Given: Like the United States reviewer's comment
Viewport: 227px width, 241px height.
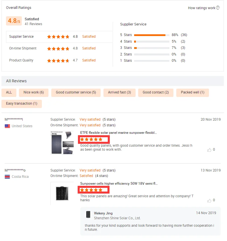Looking at the screenshot, I should tap(209, 150).
